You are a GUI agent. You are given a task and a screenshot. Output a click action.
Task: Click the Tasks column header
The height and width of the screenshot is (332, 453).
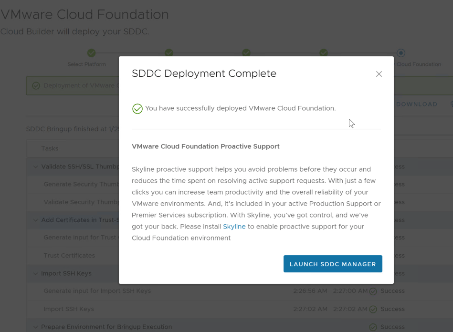click(x=50, y=148)
